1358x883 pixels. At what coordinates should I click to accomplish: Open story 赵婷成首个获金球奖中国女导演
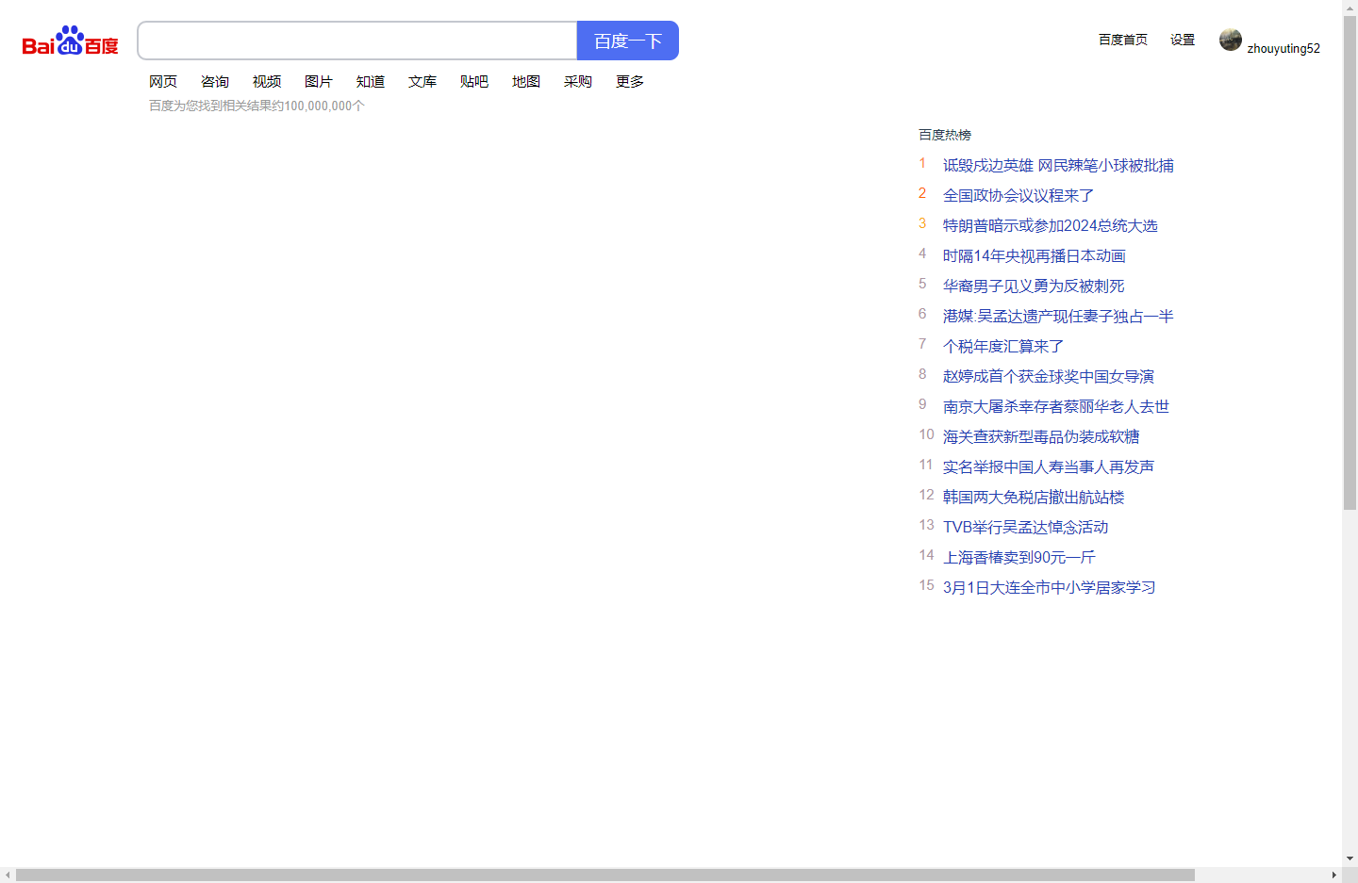1047,376
